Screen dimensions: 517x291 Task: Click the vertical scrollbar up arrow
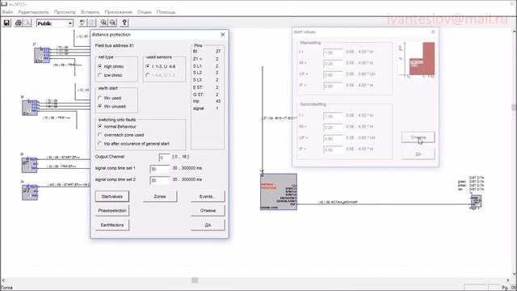(x=514, y=32)
